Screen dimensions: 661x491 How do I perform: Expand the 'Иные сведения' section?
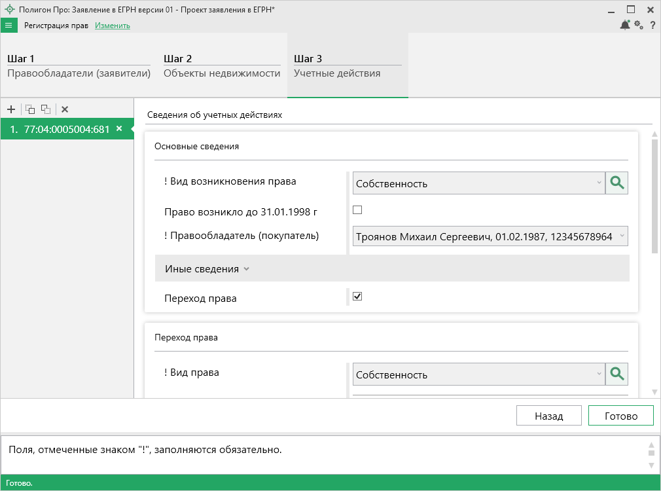point(392,268)
